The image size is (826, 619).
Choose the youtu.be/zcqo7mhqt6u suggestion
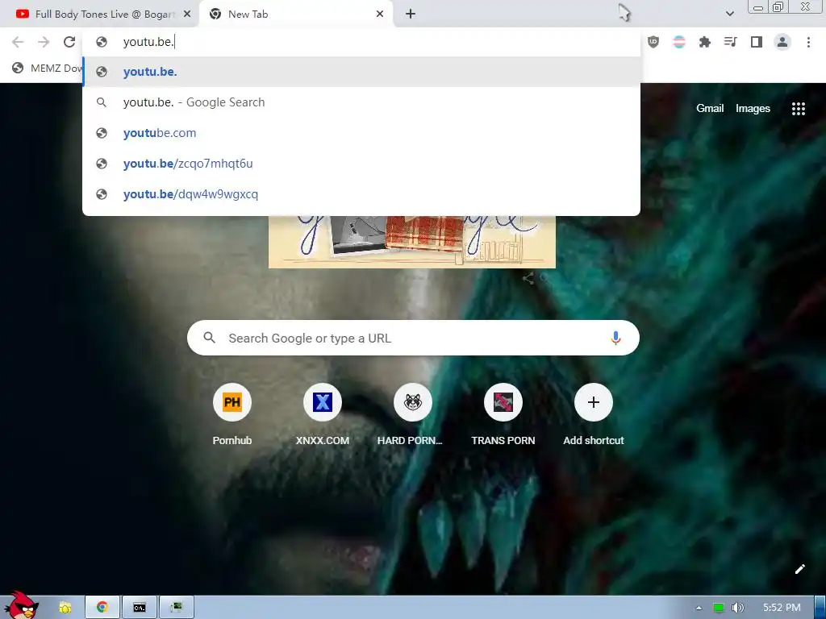click(361, 163)
